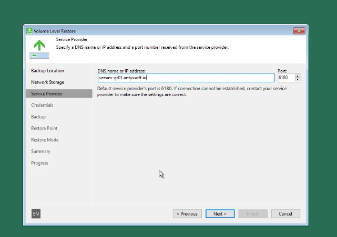Click the Backup step in sidebar

(x=38, y=117)
